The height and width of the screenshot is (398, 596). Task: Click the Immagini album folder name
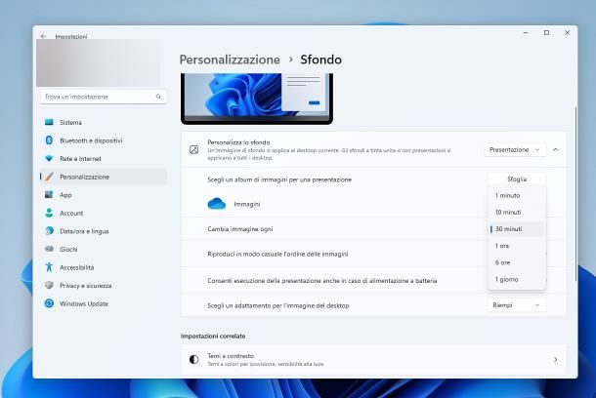[247, 204]
